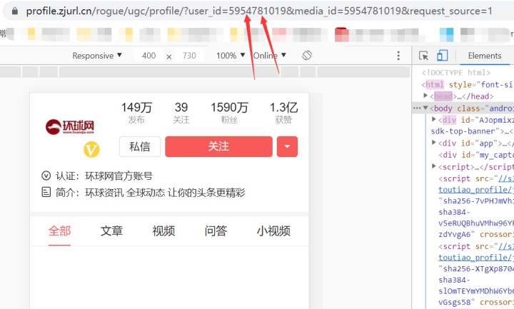Click the rotate viewport icon
This screenshot has width=514, height=309.
307,56
